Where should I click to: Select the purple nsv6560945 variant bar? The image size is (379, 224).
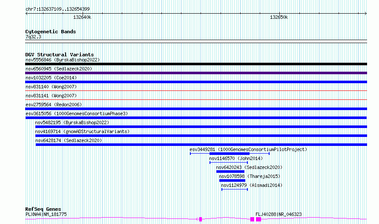click(196, 73)
